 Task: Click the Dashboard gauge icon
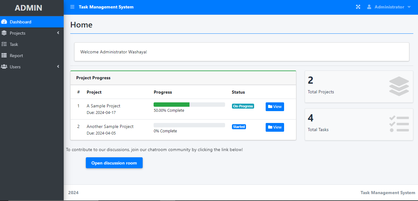[x=4, y=22]
